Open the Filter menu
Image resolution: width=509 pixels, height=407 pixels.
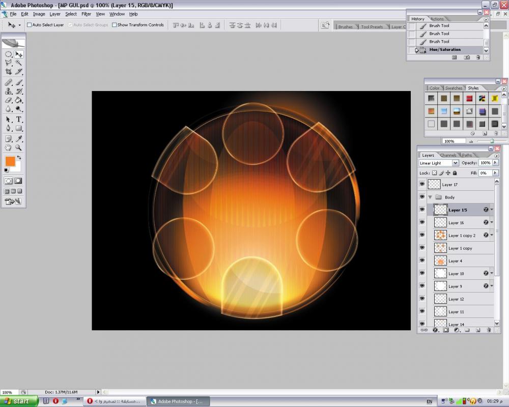pos(86,14)
